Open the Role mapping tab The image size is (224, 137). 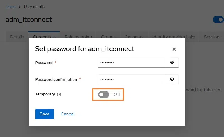click(78, 36)
